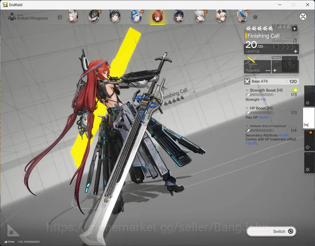Viewport: 315px width, 246px height.
Task: Minimize the Endfield window
Action: 279,4
